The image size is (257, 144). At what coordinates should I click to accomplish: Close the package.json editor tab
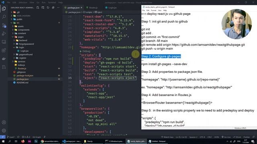coord(82,8)
